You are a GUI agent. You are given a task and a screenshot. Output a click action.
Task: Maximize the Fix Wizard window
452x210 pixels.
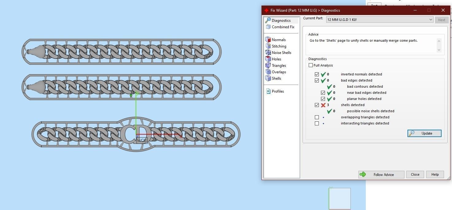[429, 10]
